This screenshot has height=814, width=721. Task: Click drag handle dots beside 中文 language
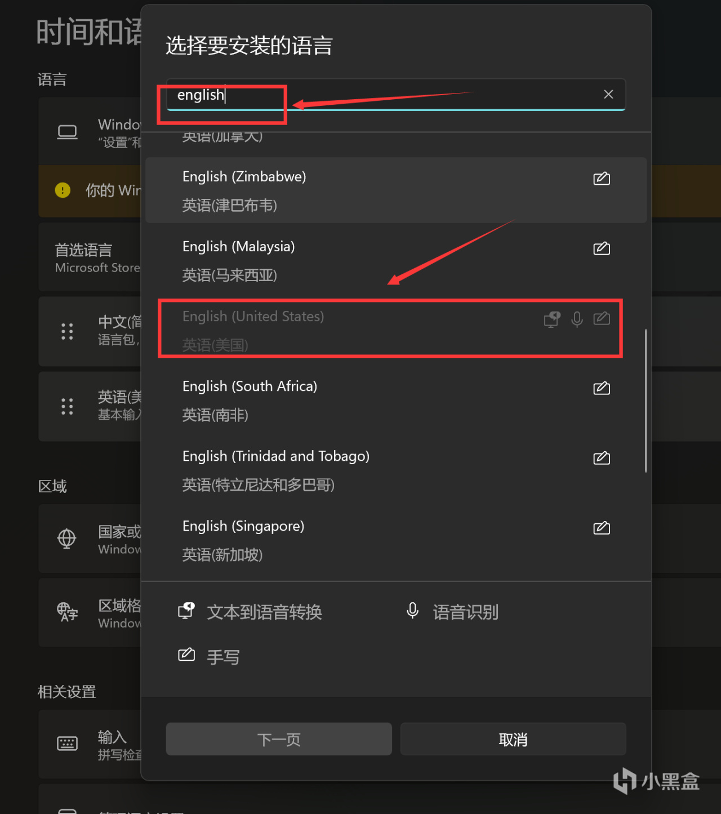(67, 331)
